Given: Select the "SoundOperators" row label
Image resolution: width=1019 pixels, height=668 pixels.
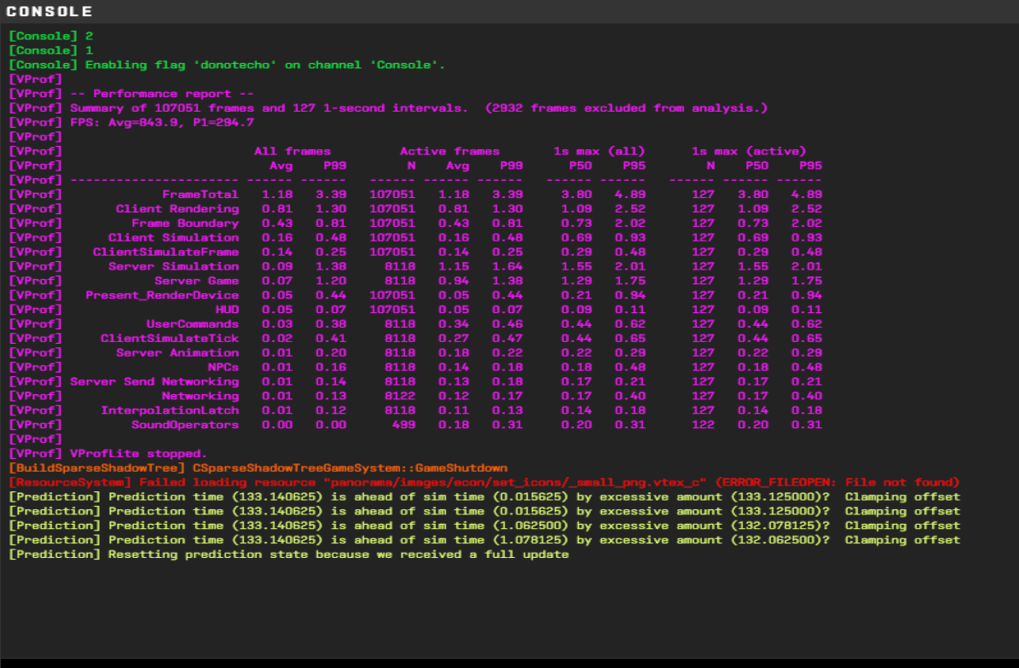Looking at the screenshot, I should point(185,424).
